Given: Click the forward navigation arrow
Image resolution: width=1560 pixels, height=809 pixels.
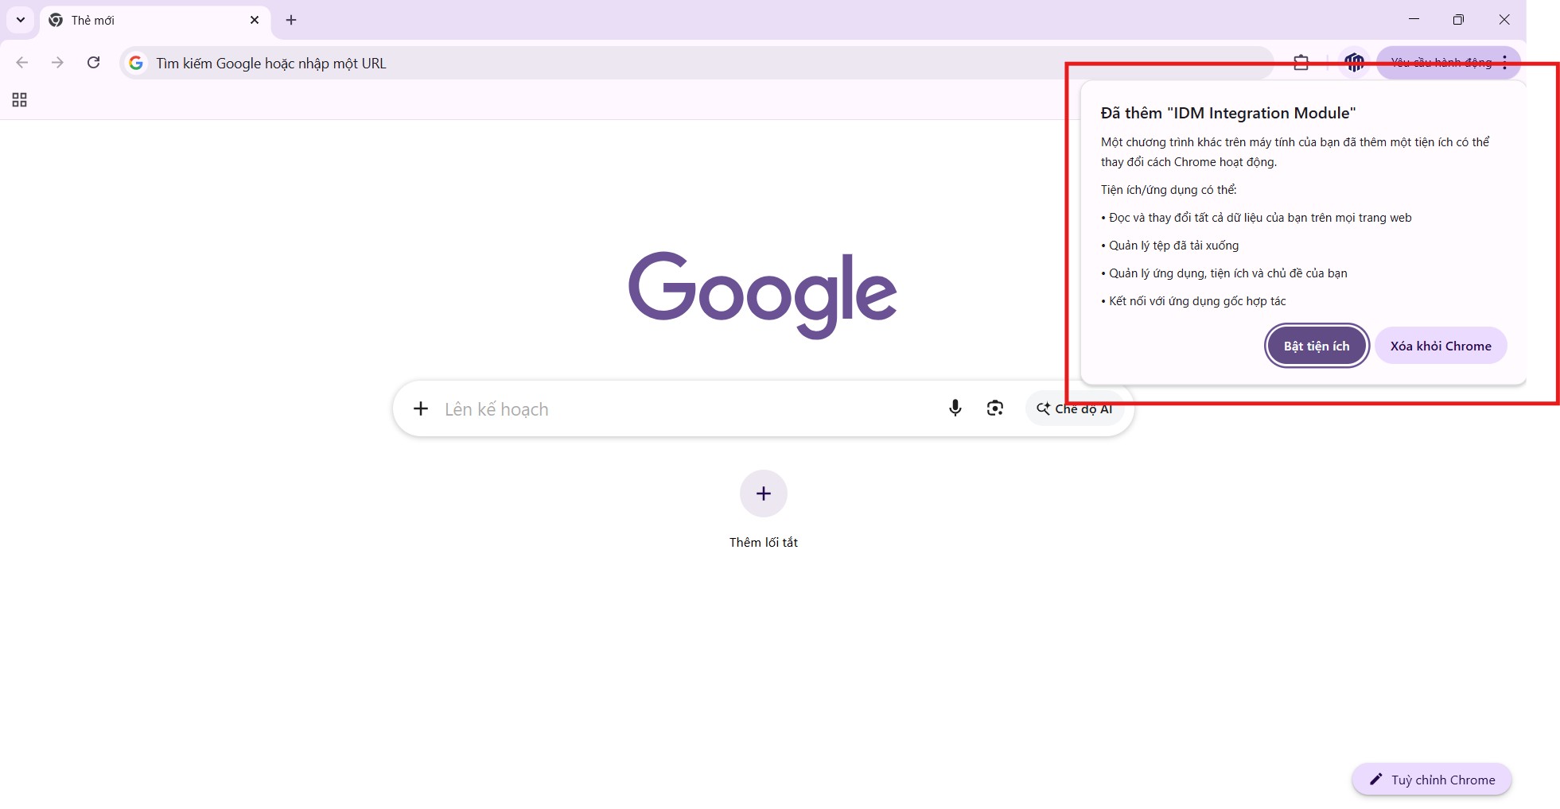Looking at the screenshot, I should click(56, 63).
